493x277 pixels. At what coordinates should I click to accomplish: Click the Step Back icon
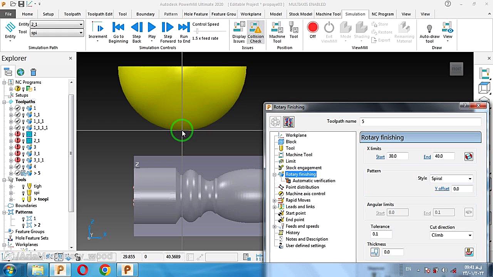point(136,28)
